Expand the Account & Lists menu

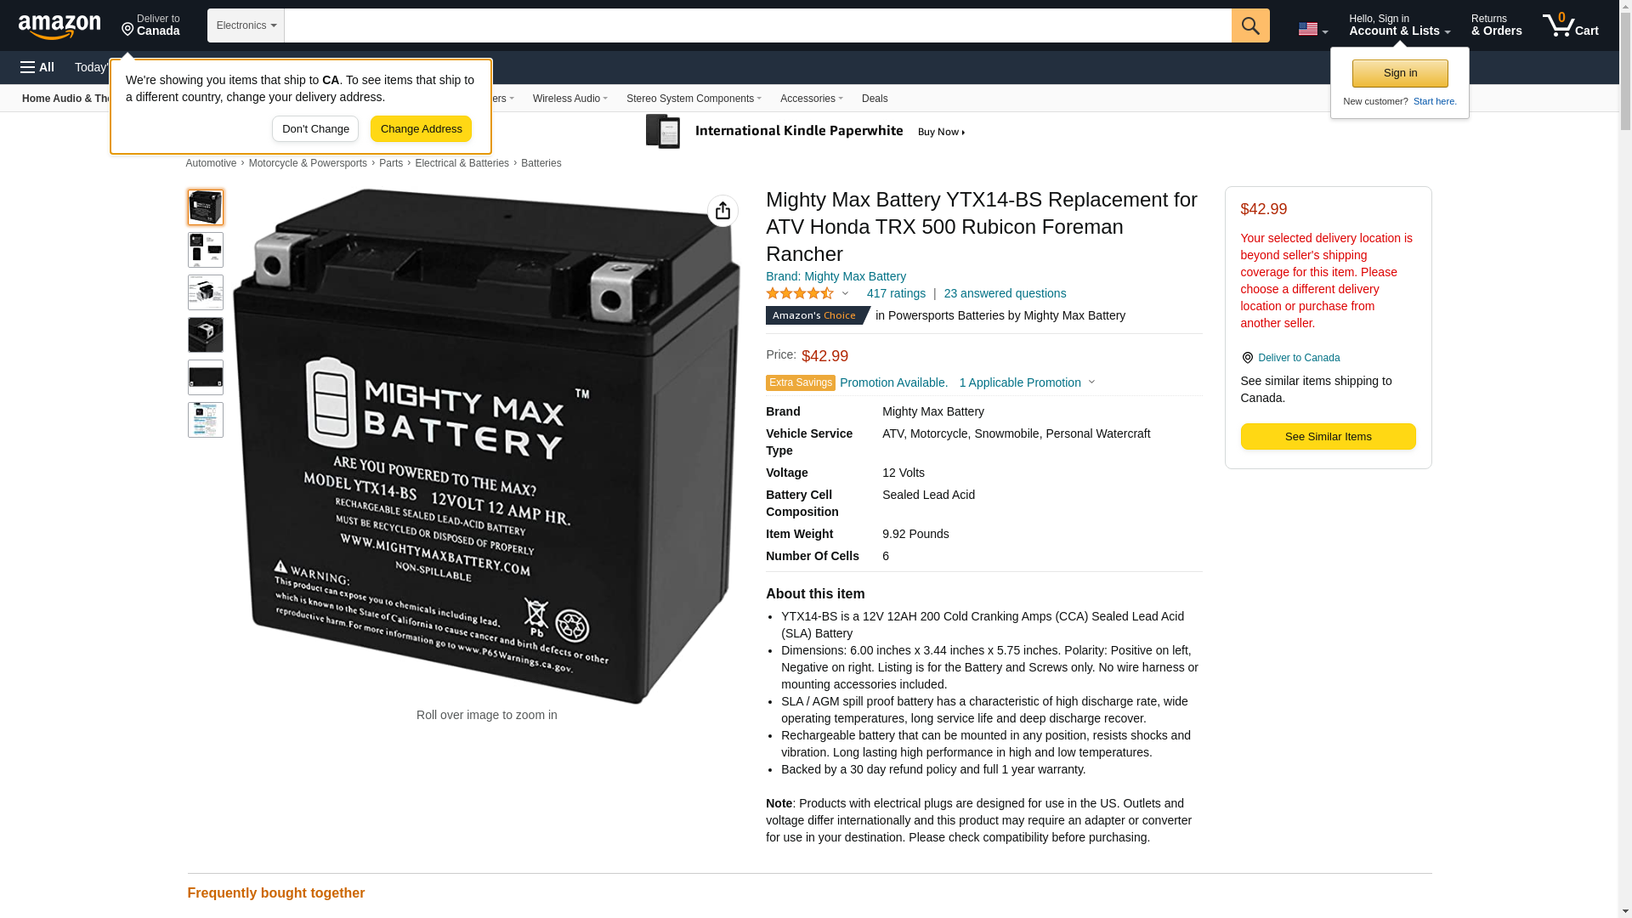[x=1399, y=25]
